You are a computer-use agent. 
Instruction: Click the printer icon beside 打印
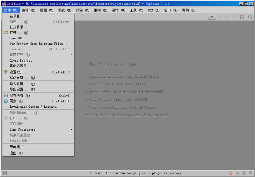[x=6, y=118]
